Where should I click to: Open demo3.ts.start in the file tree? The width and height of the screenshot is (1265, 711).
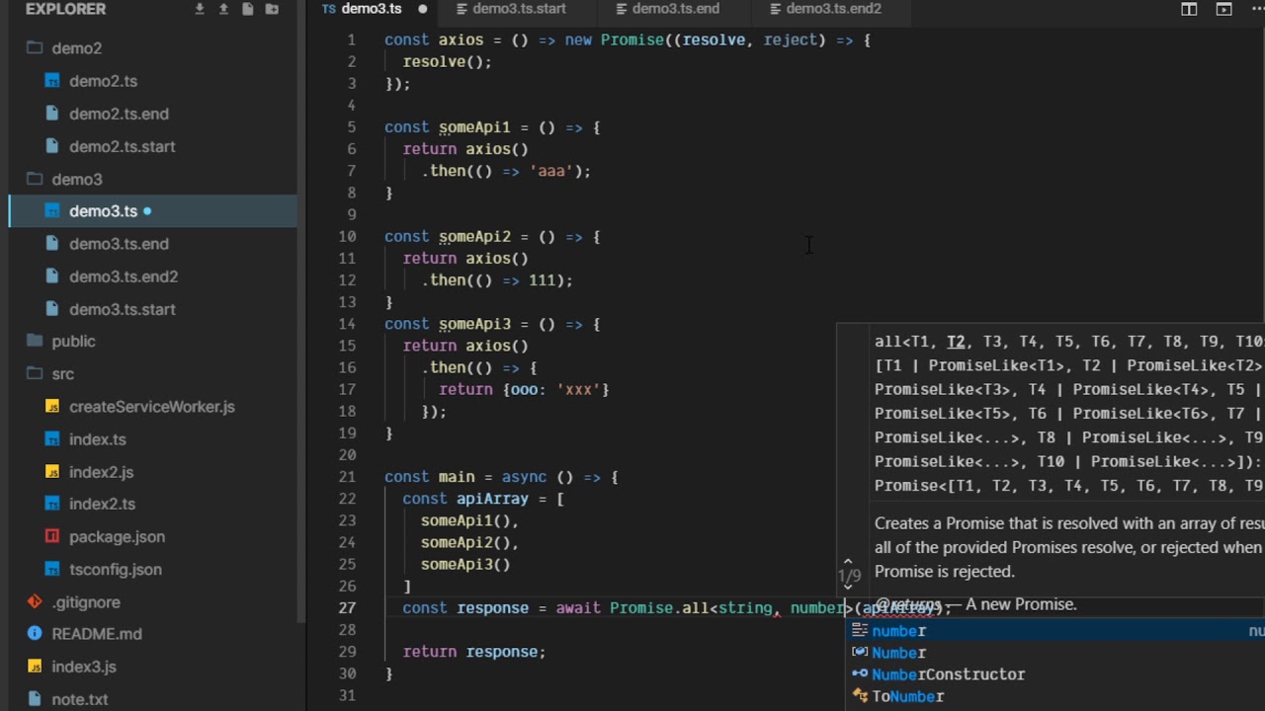coord(122,309)
